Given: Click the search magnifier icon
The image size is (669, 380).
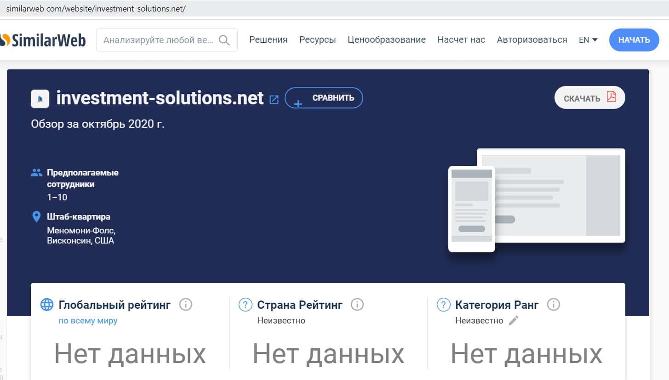Looking at the screenshot, I should 224,40.
